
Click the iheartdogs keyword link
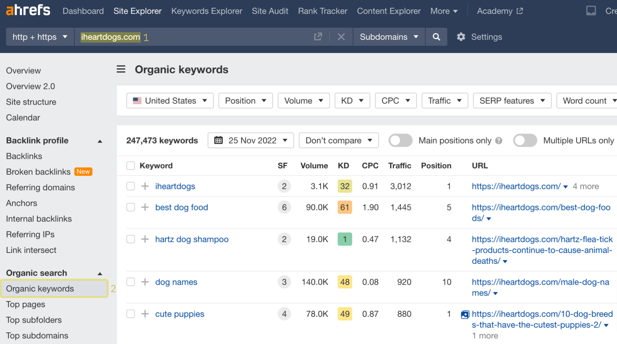(175, 187)
